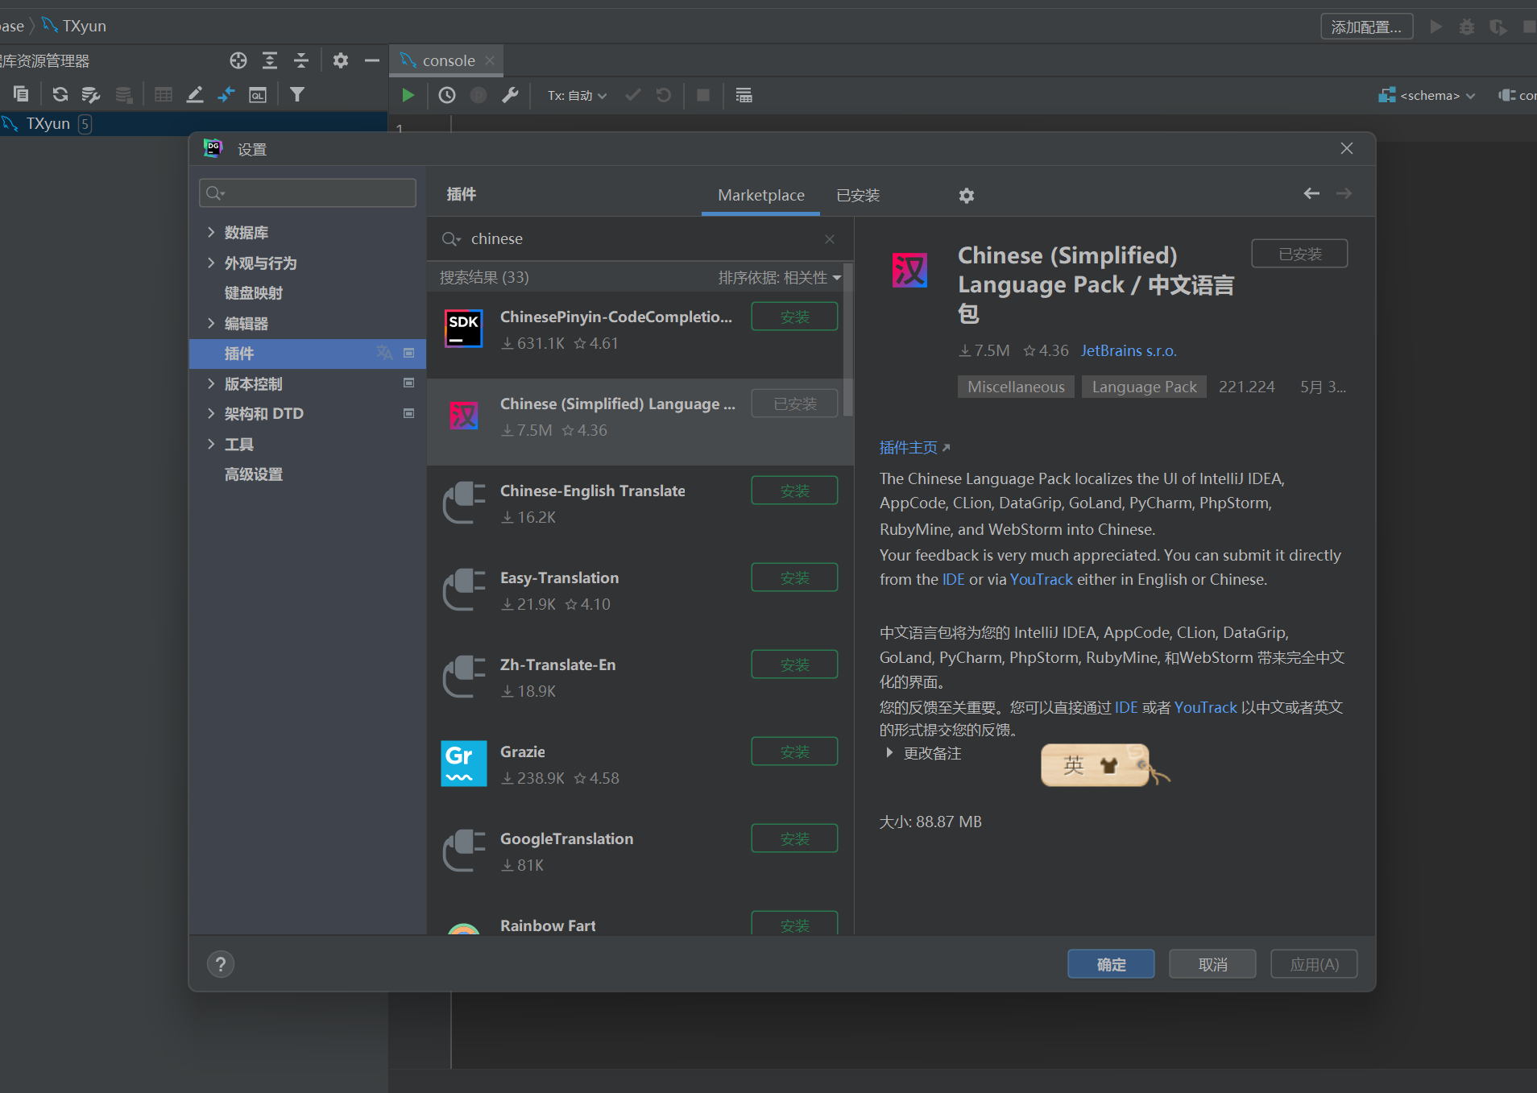Viewport: 1537px width, 1093px height.
Task: Select 插件 in settings tree
Action: point(308,354)
